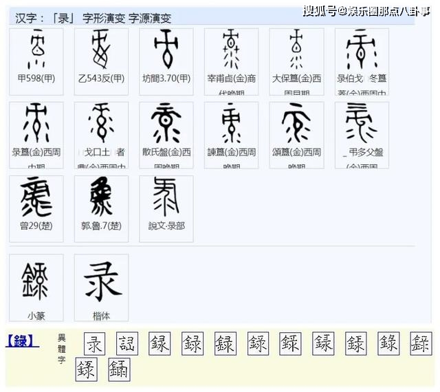Image resolution: width=440 pixels, height=392 pixels.
Task: Open the 頌簋(金)西周 glyph thumbnail
Action: click(296, 124)
